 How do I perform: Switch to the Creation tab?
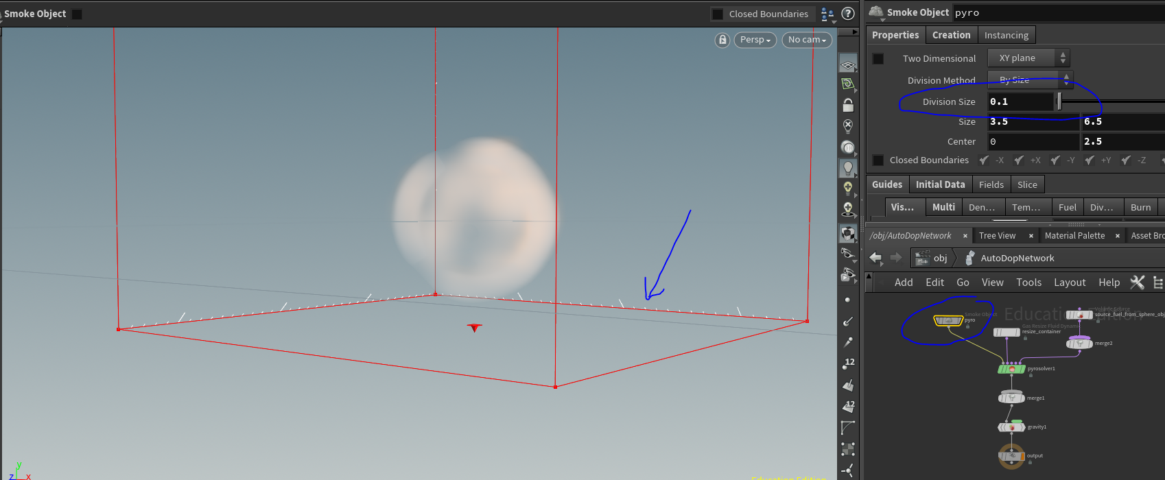951,35
